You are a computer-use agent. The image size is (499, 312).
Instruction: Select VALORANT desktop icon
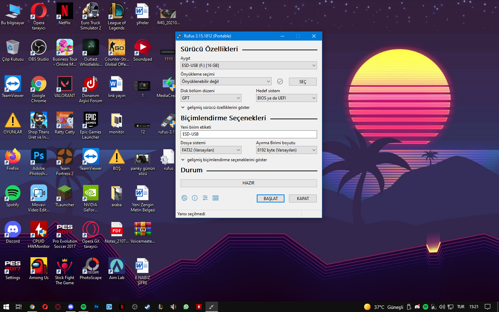coord(65,87)
